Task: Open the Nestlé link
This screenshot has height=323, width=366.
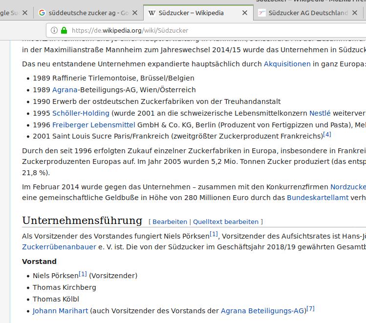Action: (320, 113)
